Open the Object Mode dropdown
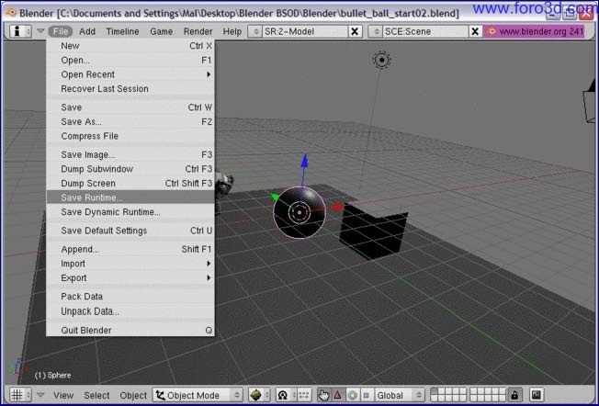Image resolution: width=599 pixels, height=406 pixels. [198, 395]
